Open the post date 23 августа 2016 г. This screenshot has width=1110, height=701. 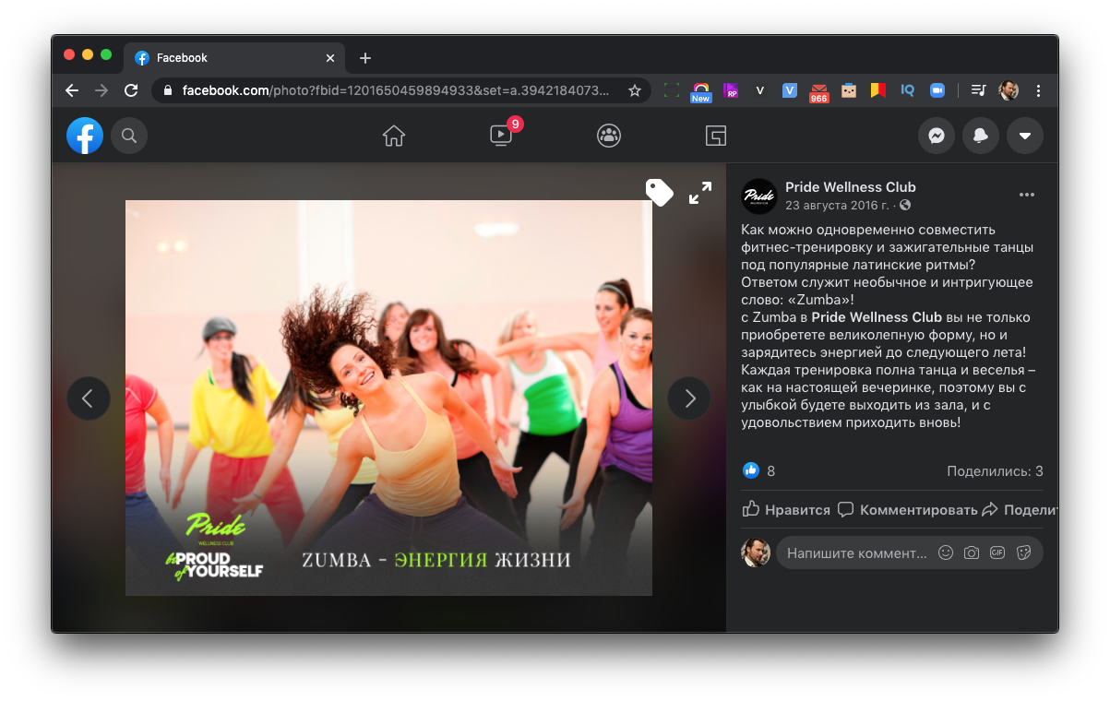pyautogui.click(x=837, y=205)
